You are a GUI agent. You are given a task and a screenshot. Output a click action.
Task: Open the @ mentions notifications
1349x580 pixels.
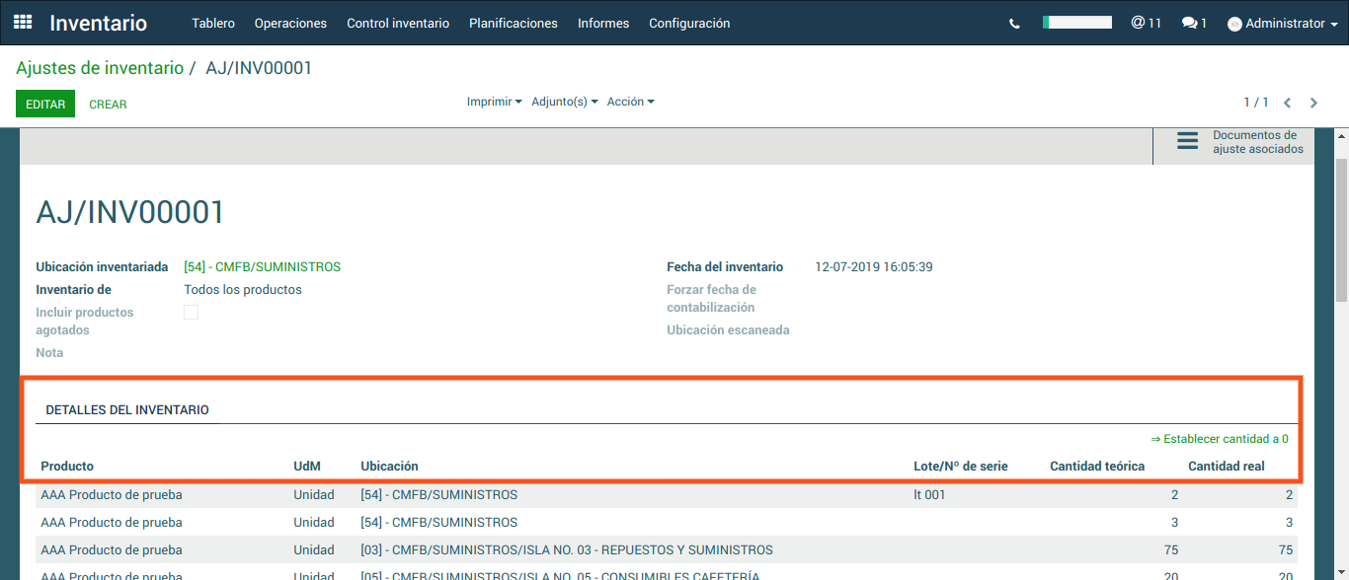click(1146, 23)
